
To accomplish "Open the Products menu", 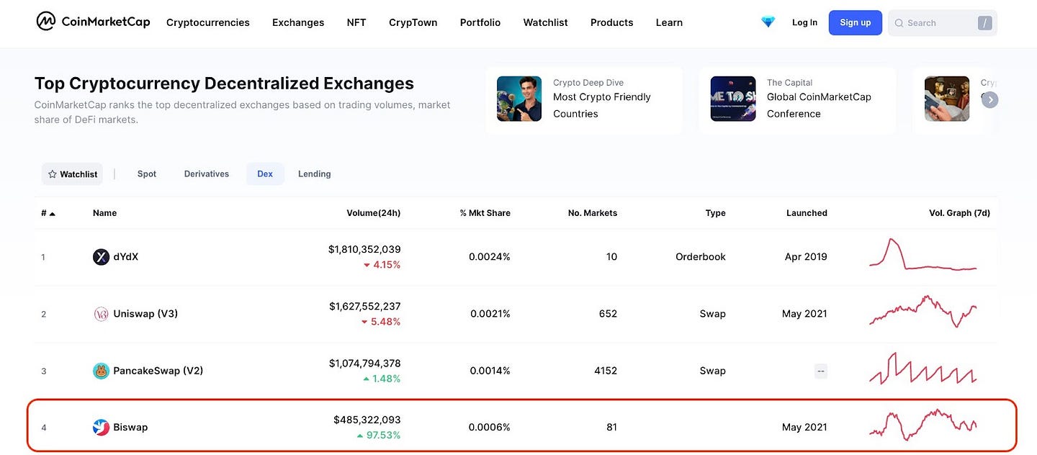I will pyautogui.click(x=612, y=22).
